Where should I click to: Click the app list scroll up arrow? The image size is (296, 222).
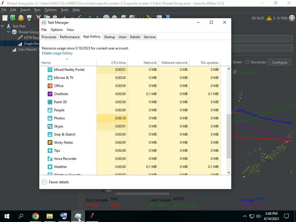[229, 69]
